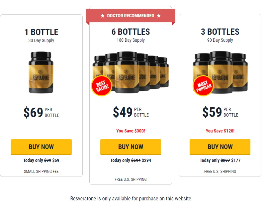Click the 6 Bottles heading

131,32
